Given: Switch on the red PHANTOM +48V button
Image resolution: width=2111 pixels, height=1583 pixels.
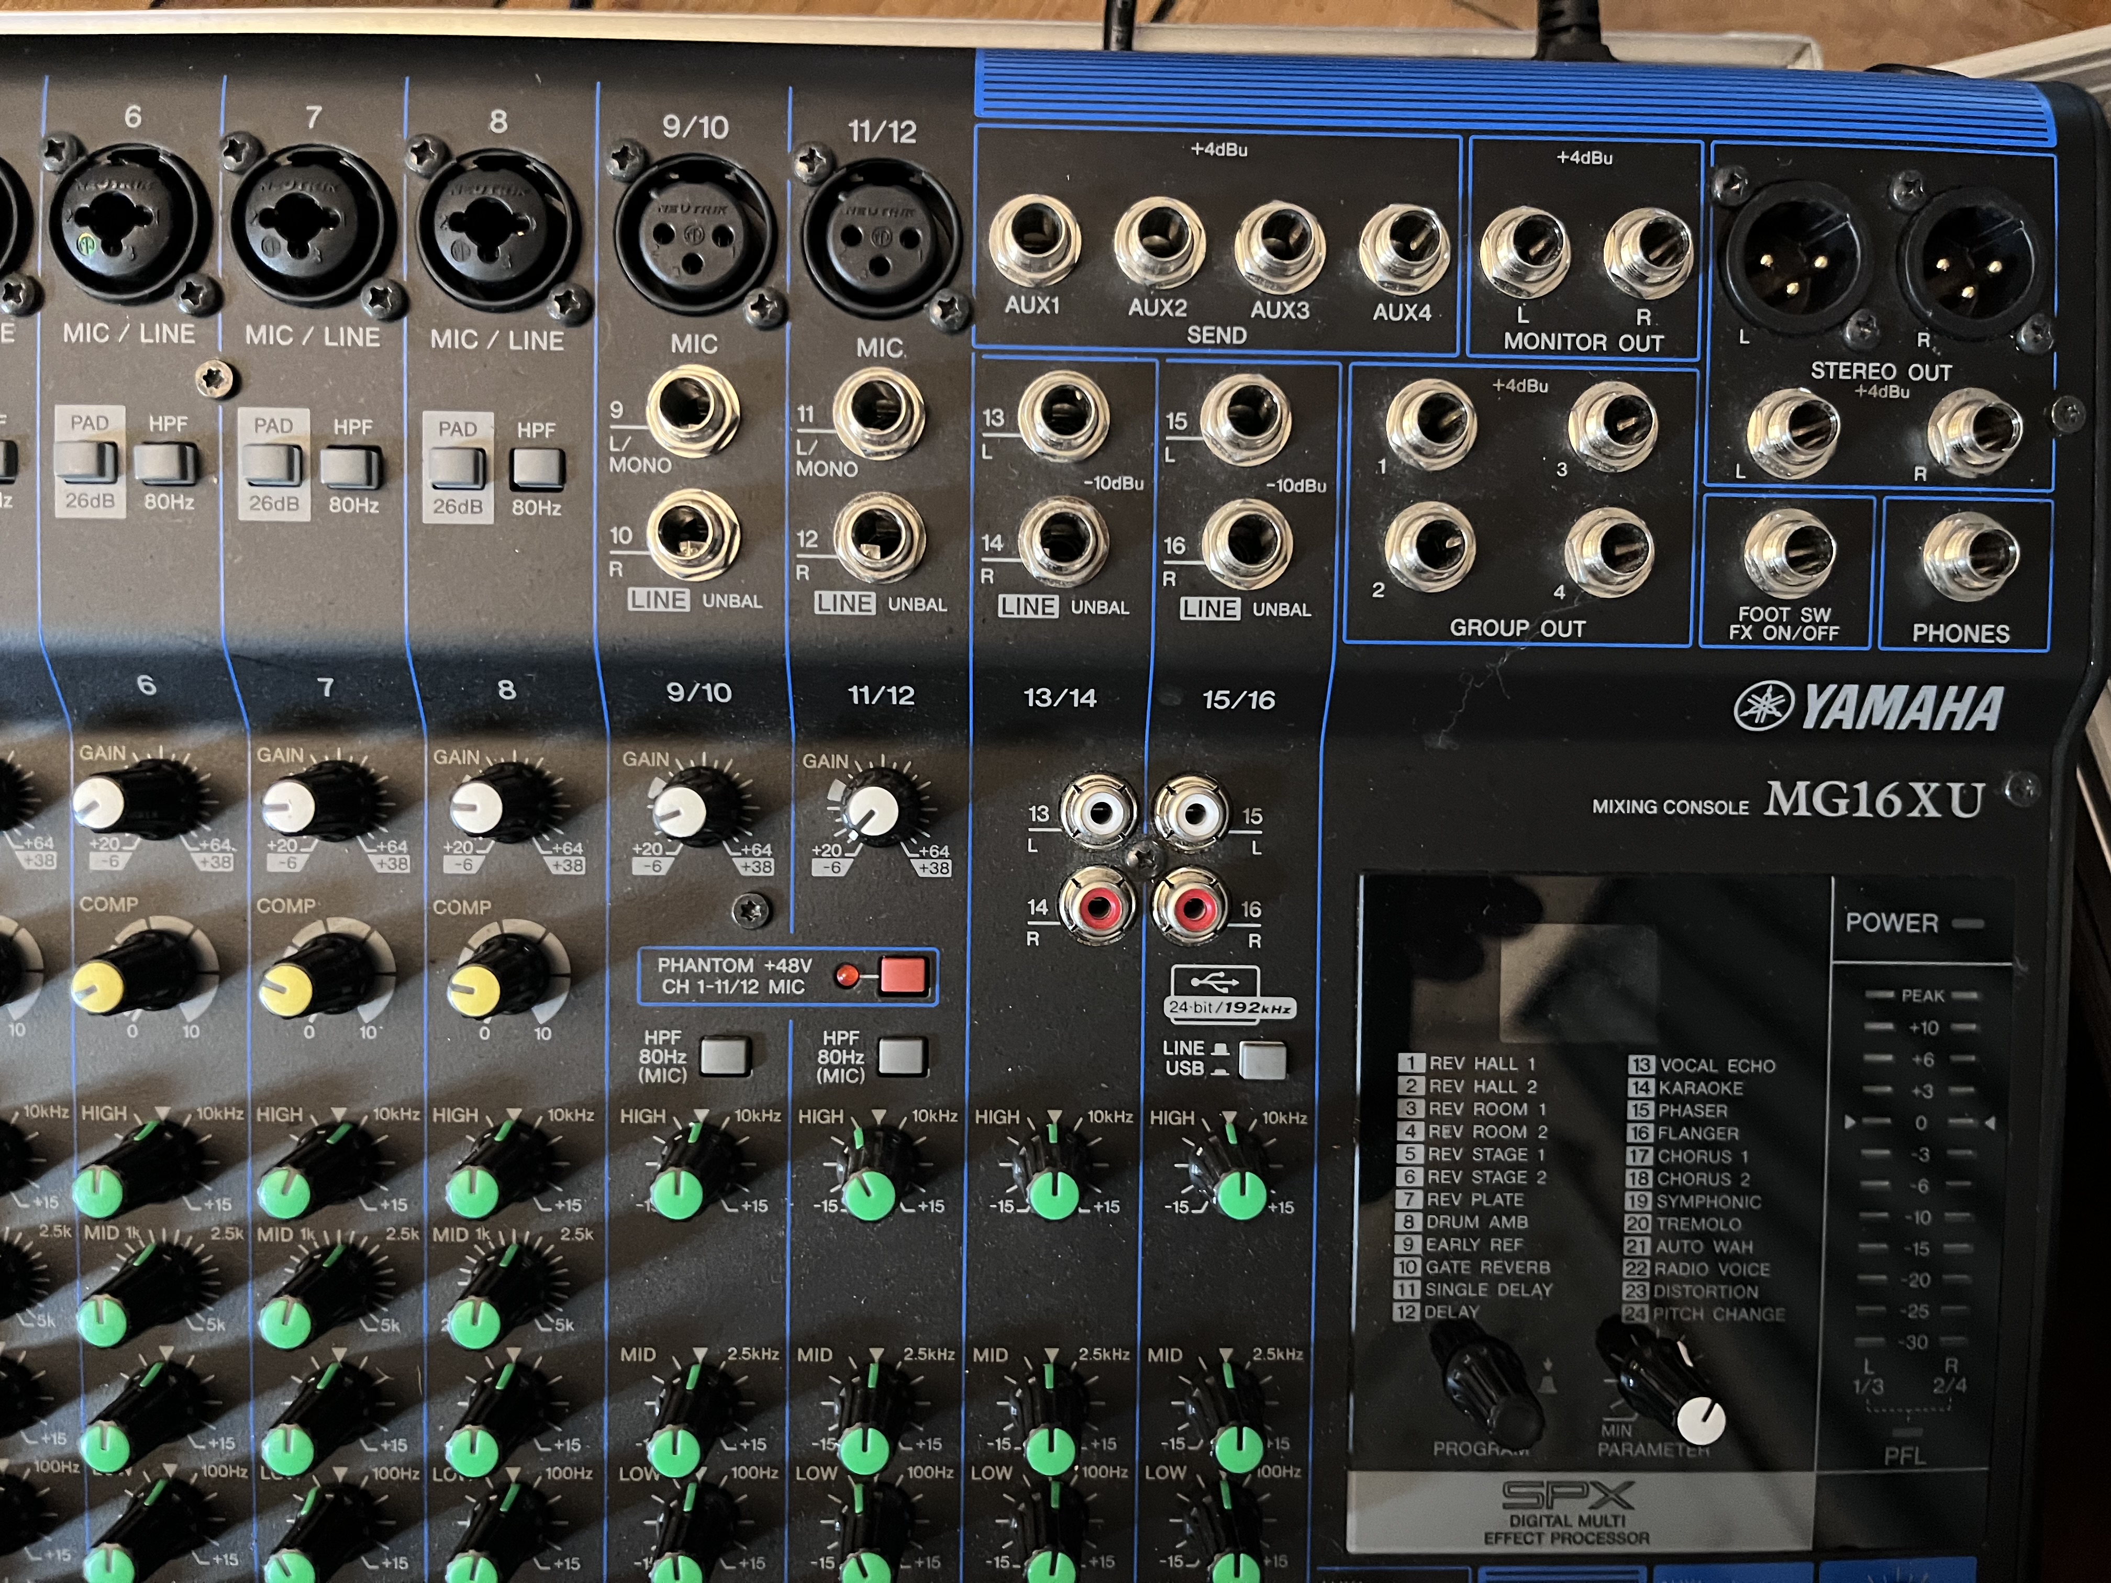Looking at the screenshot, I should coord(903,976).
